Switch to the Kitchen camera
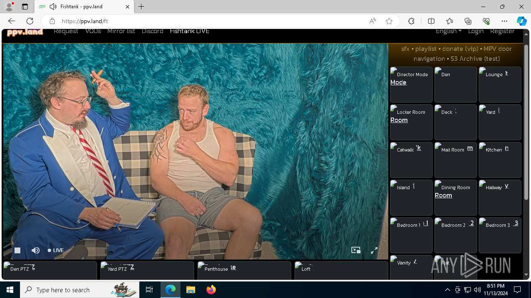 pyautogui.click(x=500, y=160)
